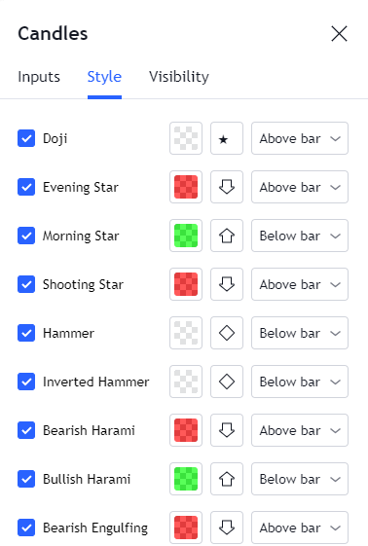Click the Shooting Star label text
The image size is (368, 546).
(x=83, y=284)
